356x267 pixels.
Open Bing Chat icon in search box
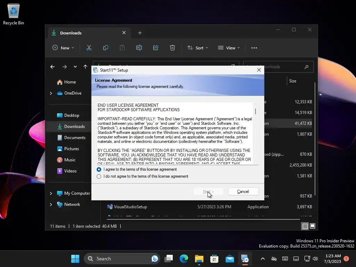(155, 259)
